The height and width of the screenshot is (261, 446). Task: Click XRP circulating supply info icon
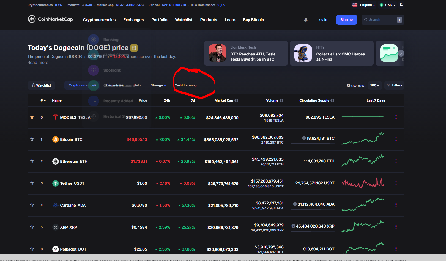coord(293,226)
